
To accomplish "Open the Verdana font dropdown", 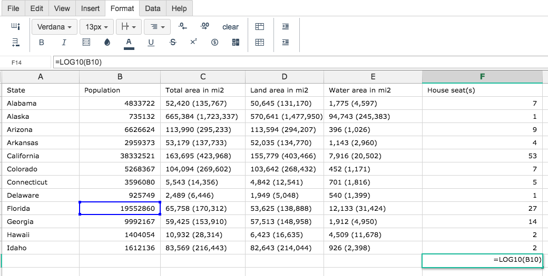I will pyautogui.click(x=54, y=27).
